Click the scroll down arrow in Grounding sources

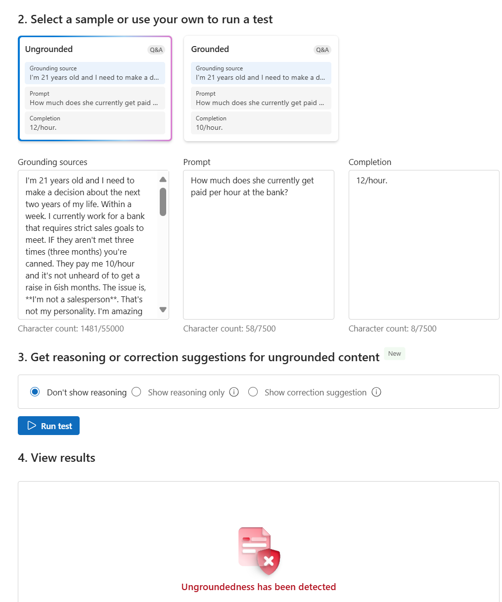163,310
